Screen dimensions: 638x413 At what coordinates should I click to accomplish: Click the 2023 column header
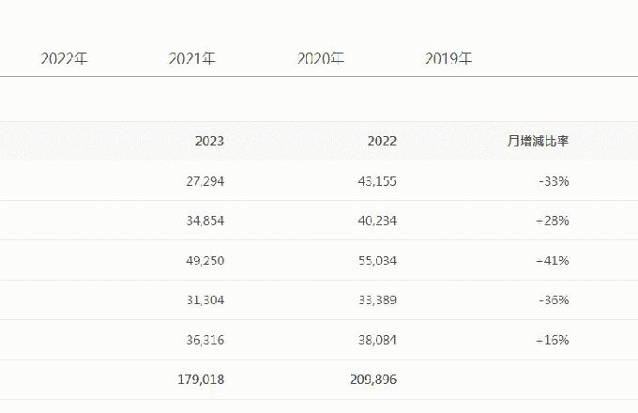coord(209,141)
